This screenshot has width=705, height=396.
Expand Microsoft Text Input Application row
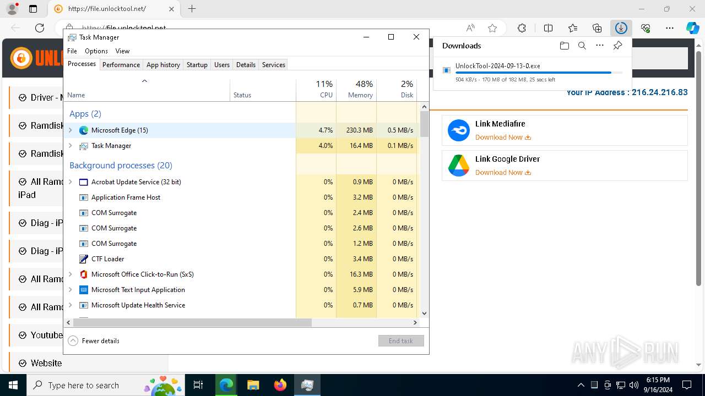[x=70, y=290]
